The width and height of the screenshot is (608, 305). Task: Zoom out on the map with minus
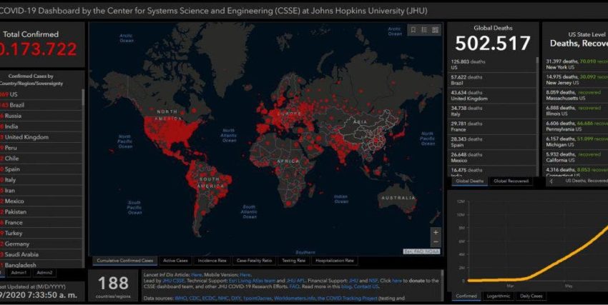point(436,243)
